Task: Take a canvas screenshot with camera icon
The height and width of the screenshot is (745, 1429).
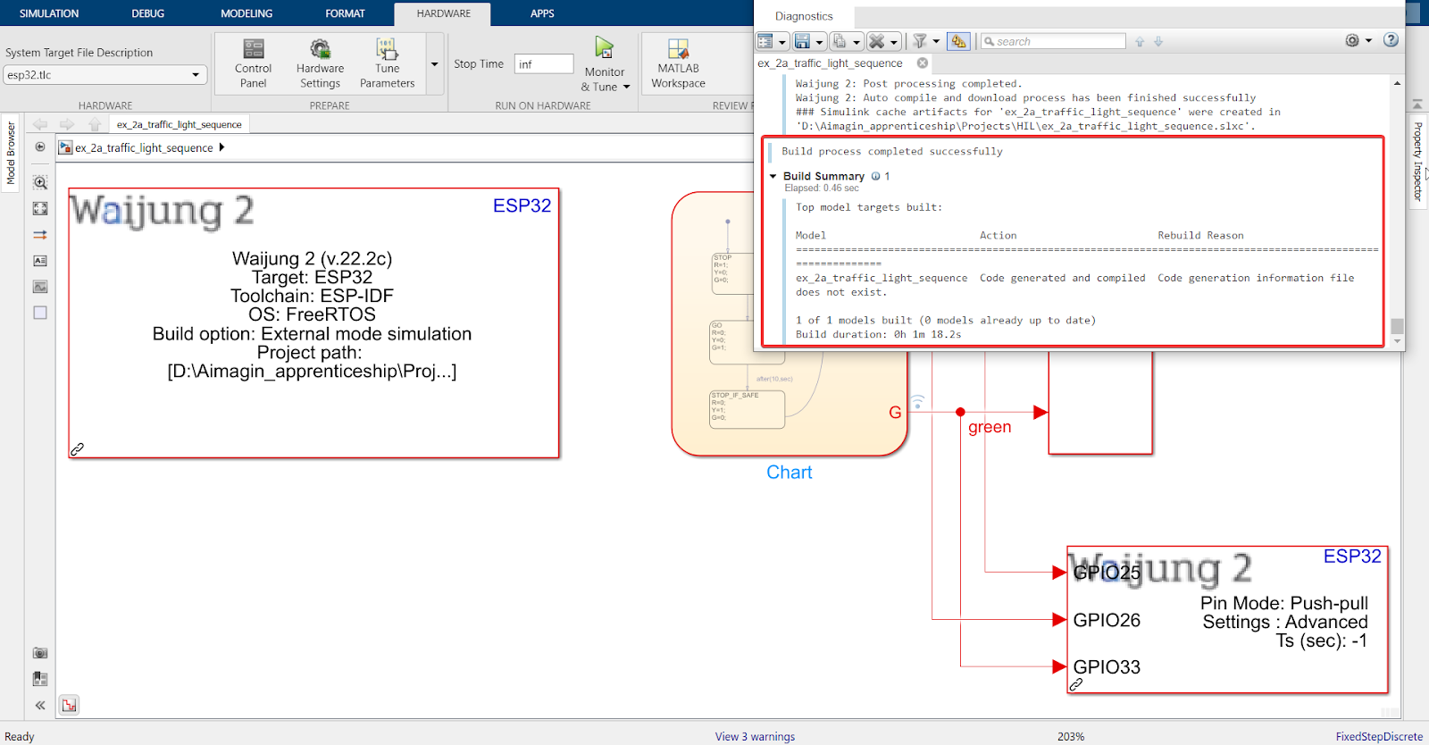Action: (40, 653)
